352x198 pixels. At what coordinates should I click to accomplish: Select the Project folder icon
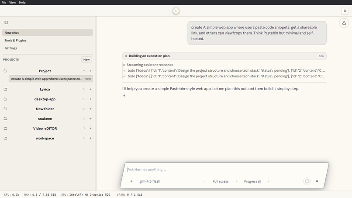point(5,71)
